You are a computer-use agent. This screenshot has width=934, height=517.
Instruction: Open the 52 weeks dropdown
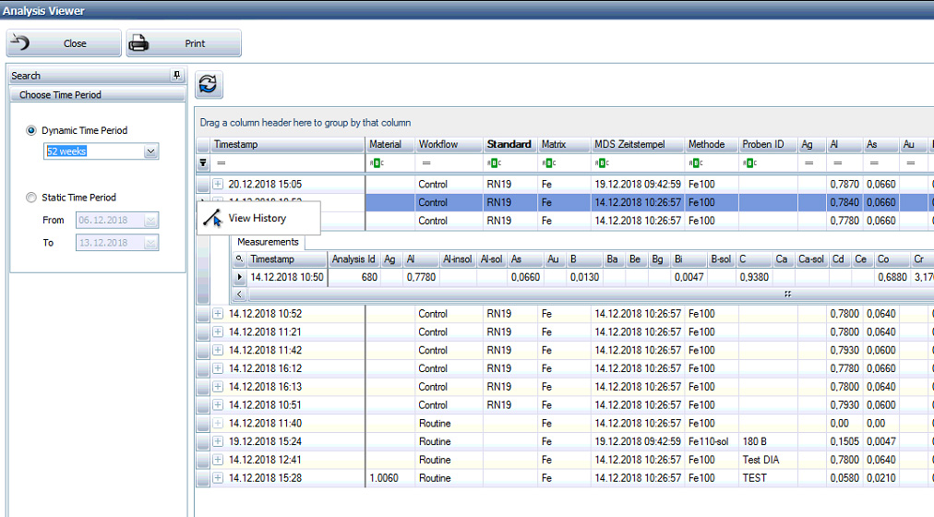151,151
